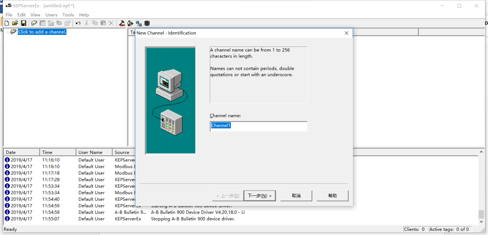Click the log scrollbar down arrow
This screenshot has height=235, width=488.
click(x=481, y=222)
